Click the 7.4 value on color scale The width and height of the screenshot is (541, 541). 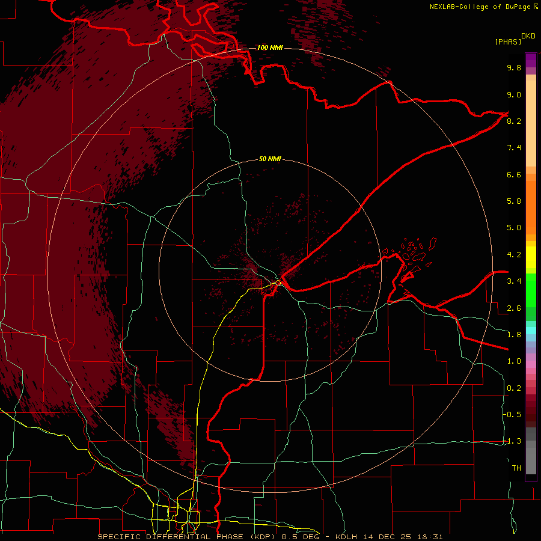pos(514,148)
